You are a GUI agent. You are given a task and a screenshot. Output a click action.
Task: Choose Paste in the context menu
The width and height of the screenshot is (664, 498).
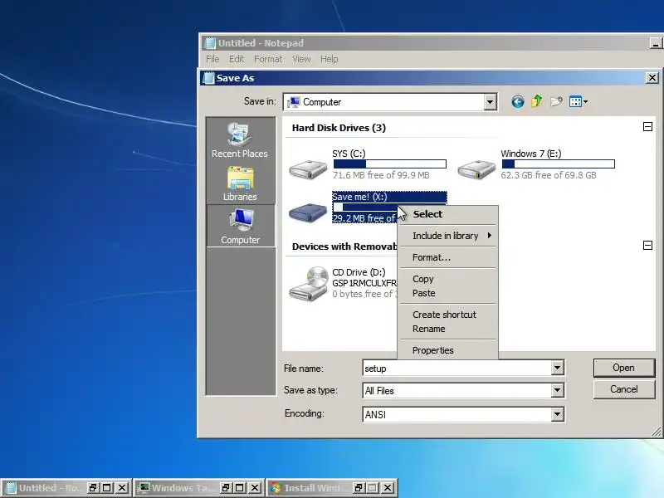click(x=447, y=293)
